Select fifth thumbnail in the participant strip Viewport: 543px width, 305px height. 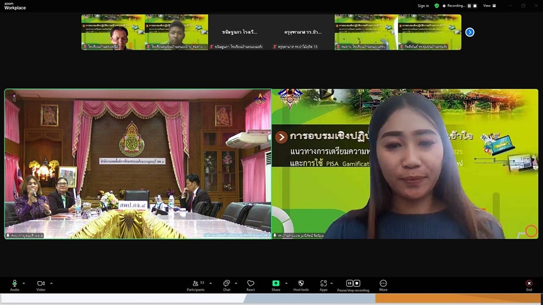coord(367,32)
